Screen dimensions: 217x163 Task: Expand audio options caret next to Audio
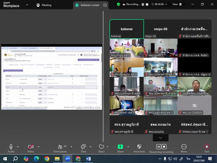point(18,147)
